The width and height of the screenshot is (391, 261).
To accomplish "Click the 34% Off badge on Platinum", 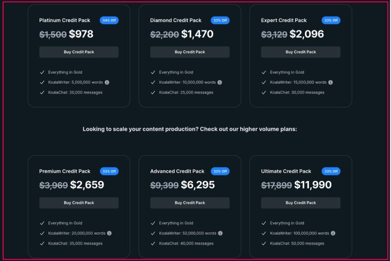I will [109, 20].
